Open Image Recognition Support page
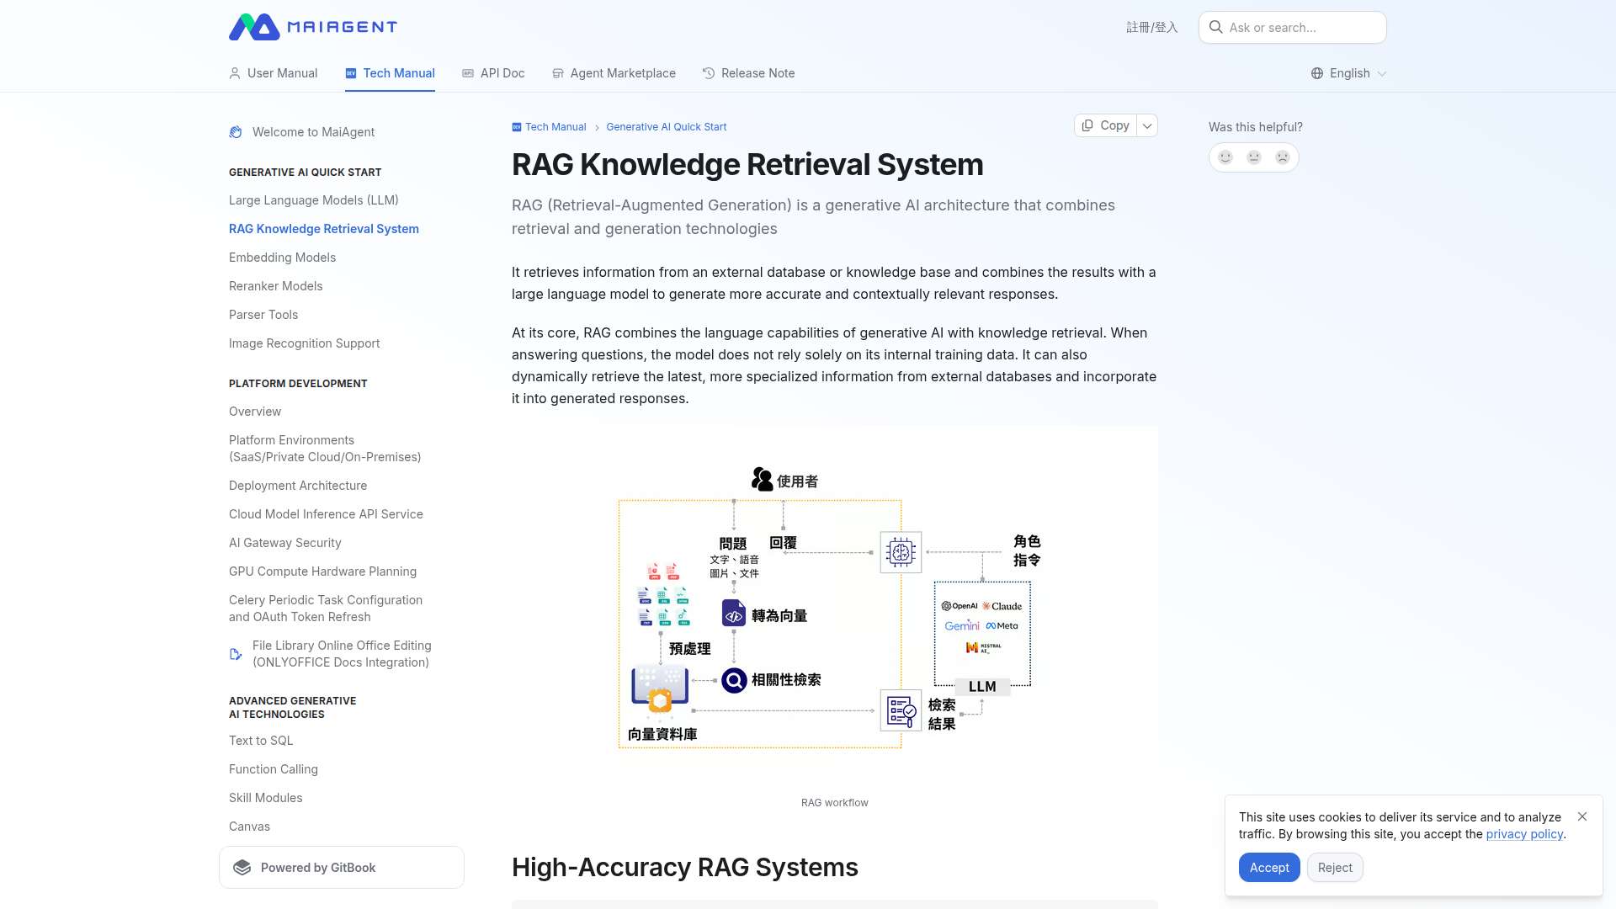Image resolution: width=1616 pixels, height=909 pixels. (304, 343)
